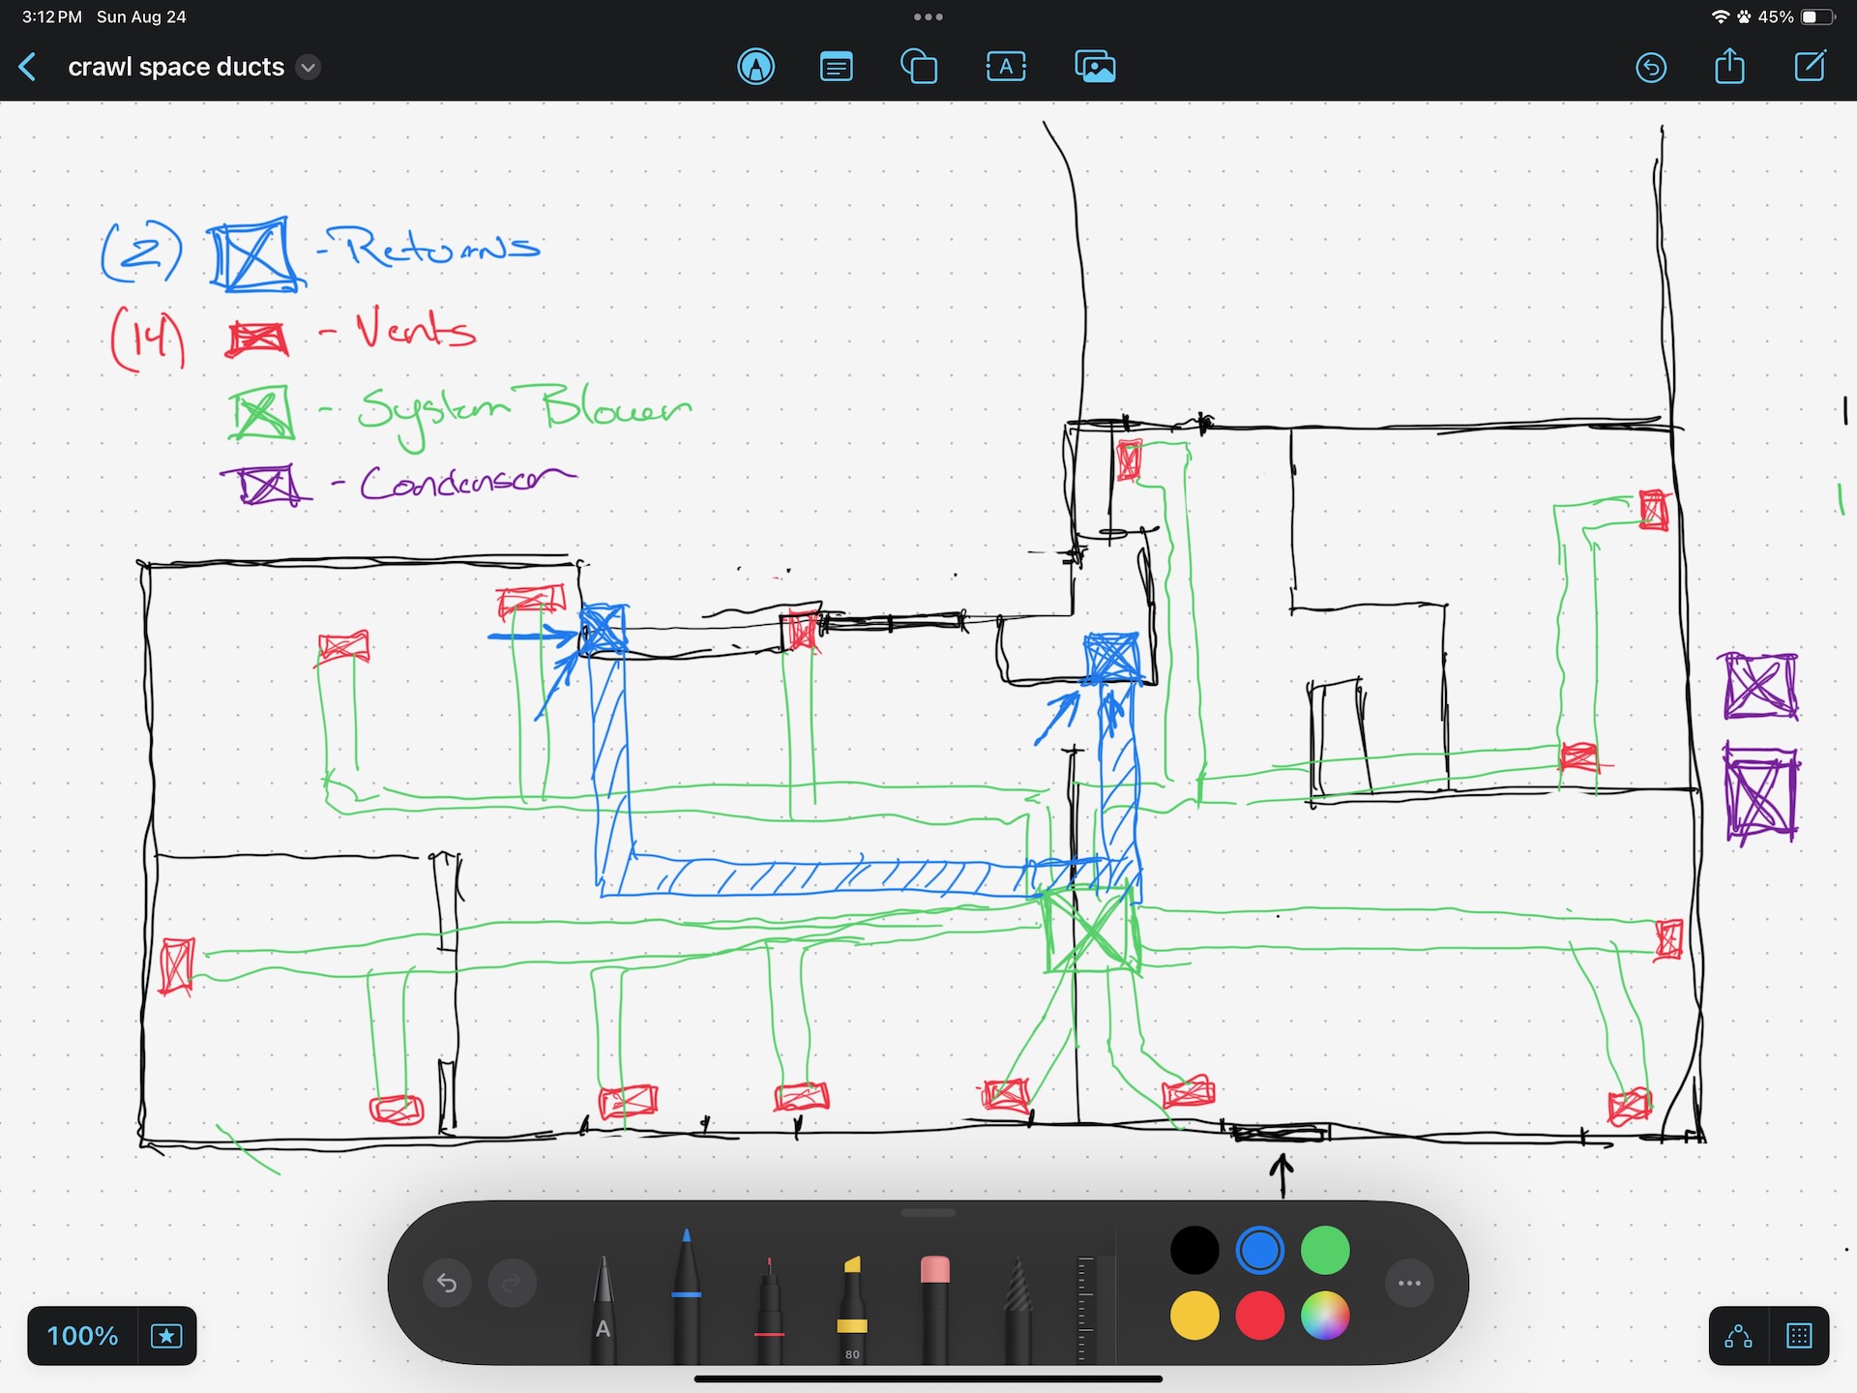Expand the crawl space ducts title dropdown
The image size is (1857, 1393).
[x=308, y=67]
